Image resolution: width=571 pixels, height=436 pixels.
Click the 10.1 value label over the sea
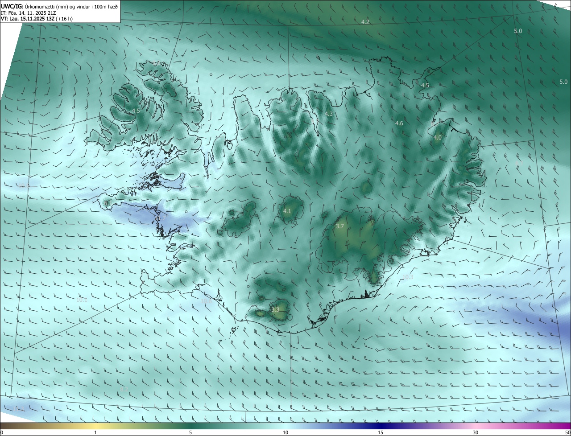82,300
